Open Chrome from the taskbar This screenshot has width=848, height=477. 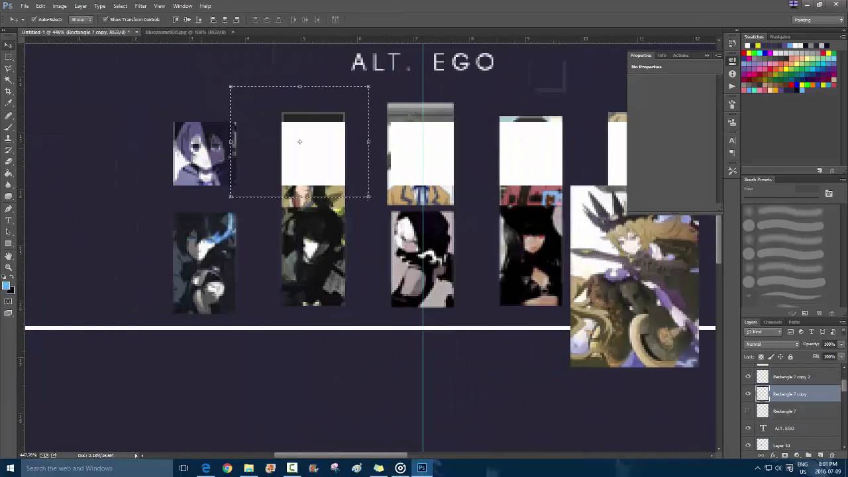227,468
